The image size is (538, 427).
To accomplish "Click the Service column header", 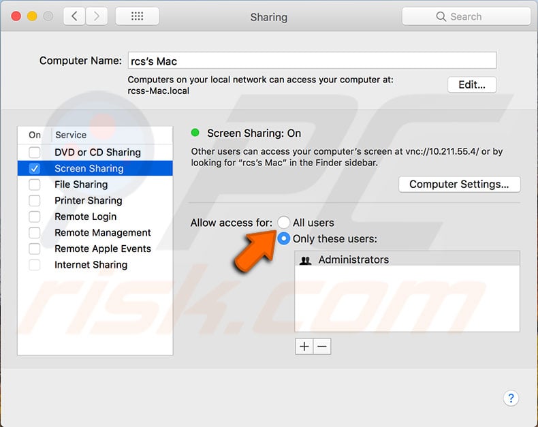I will [71, 135].
